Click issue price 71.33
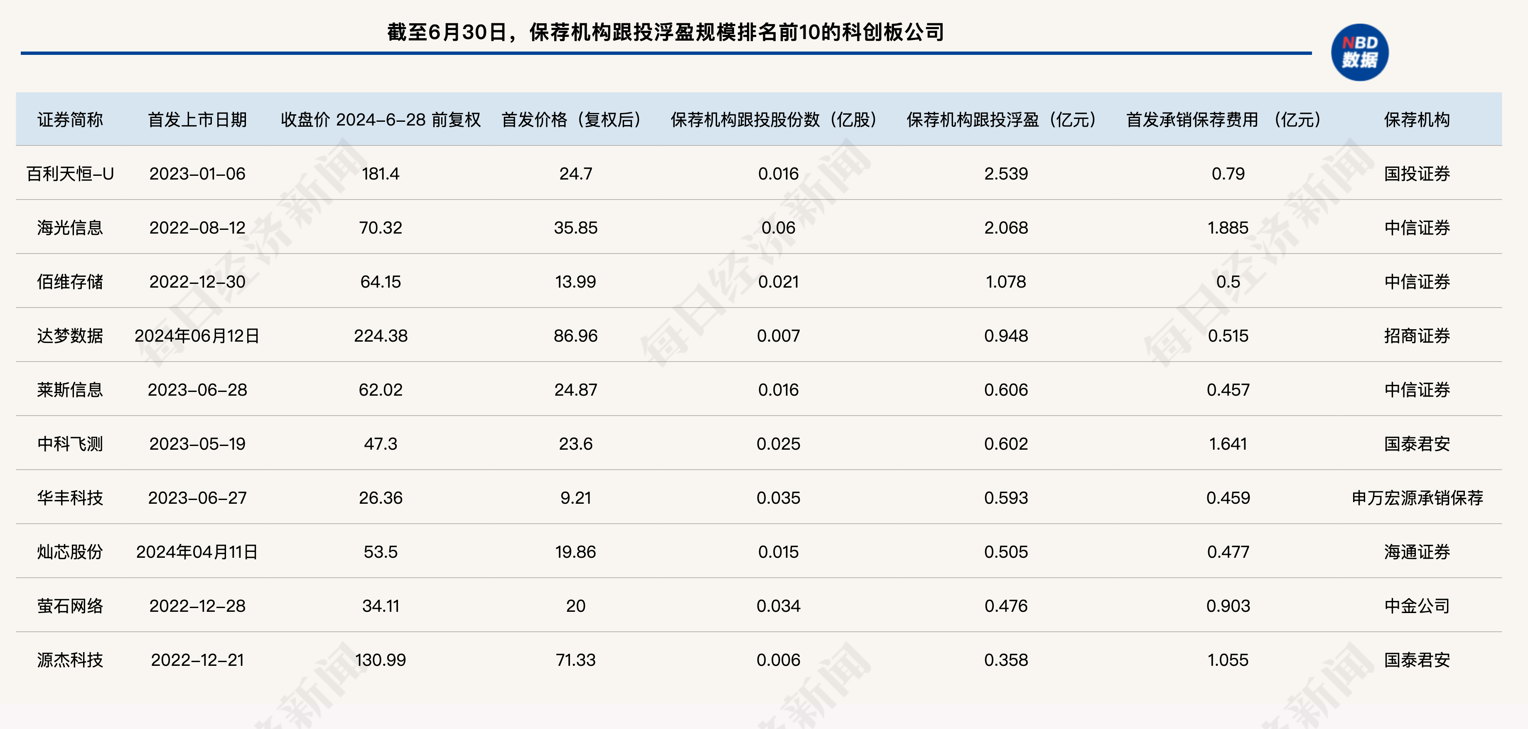Viewport: 1528px width, 729px height. pyautogui.click(x=575, y=660)
